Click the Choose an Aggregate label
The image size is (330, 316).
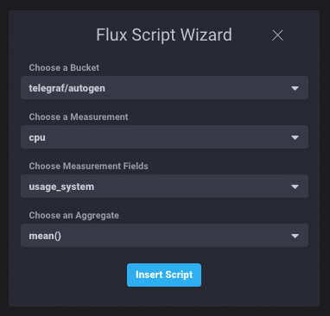[73, 215]
